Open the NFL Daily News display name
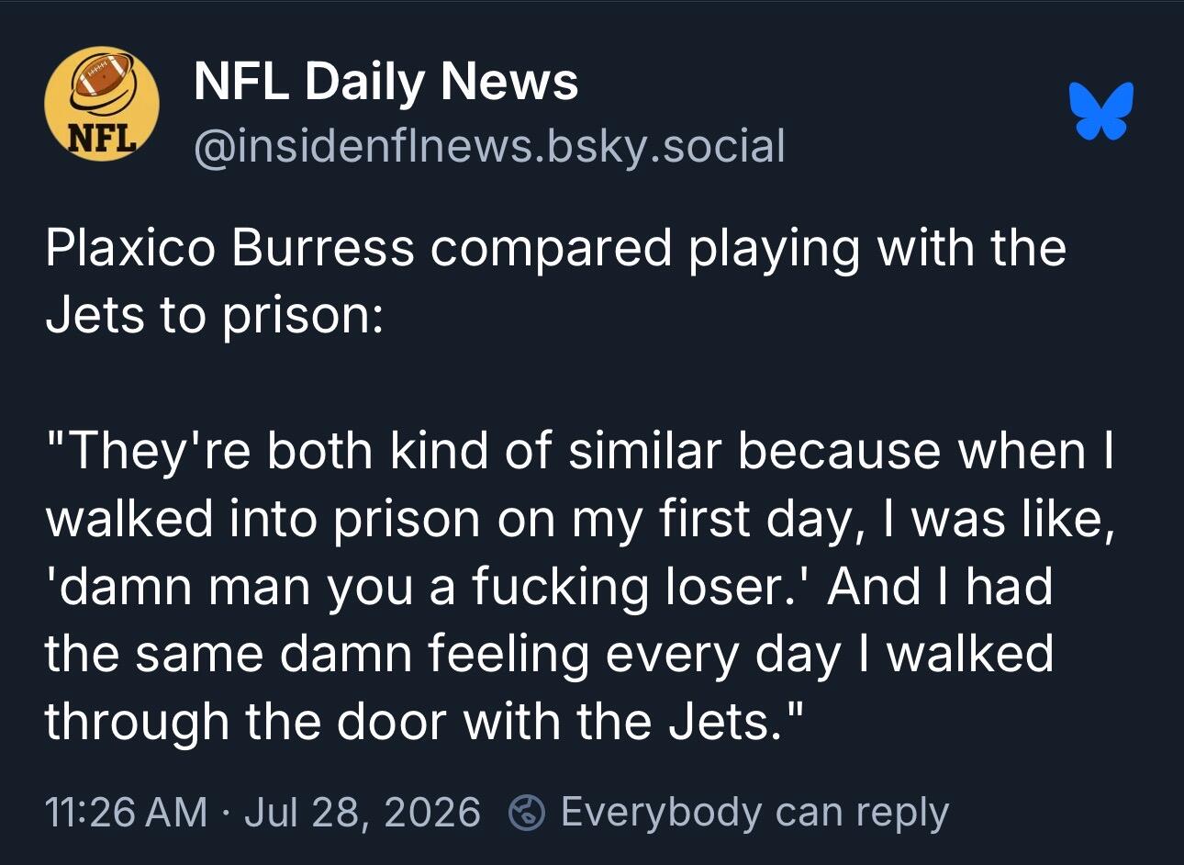The width and height of the screenshot is (1184, 865). click(x=386, y=81)
